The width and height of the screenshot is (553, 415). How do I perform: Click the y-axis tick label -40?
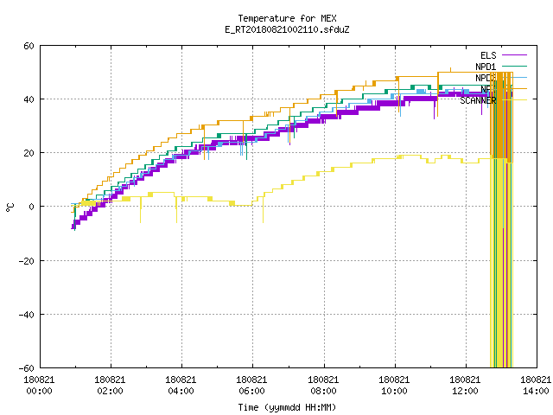(27, 315)
